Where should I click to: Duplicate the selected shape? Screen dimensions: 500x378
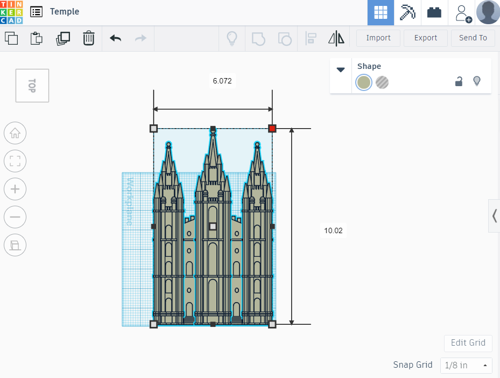[63, 38]
